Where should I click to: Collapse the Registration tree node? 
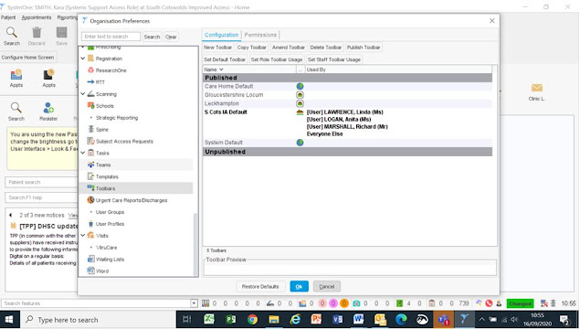click(83, 58)
